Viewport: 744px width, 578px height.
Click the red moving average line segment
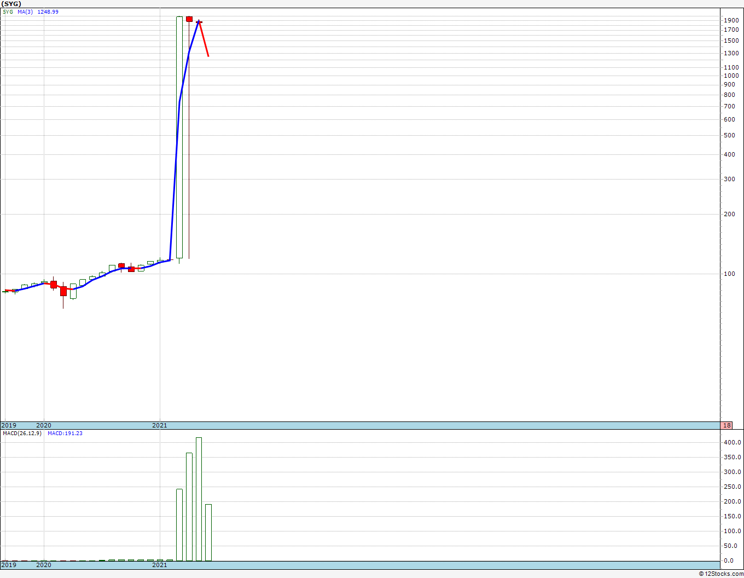tap(204, 38)
